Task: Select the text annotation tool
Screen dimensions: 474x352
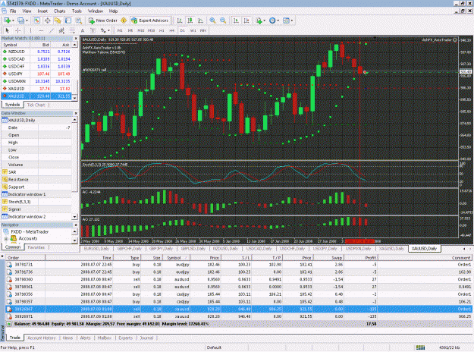Action: click(x=83, y=30)
